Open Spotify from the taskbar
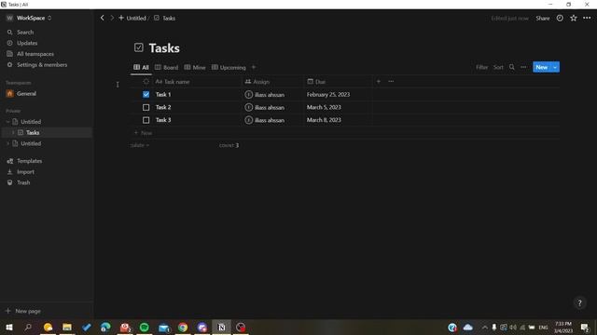This screenshot has width=597, height=335. [144, 327]
